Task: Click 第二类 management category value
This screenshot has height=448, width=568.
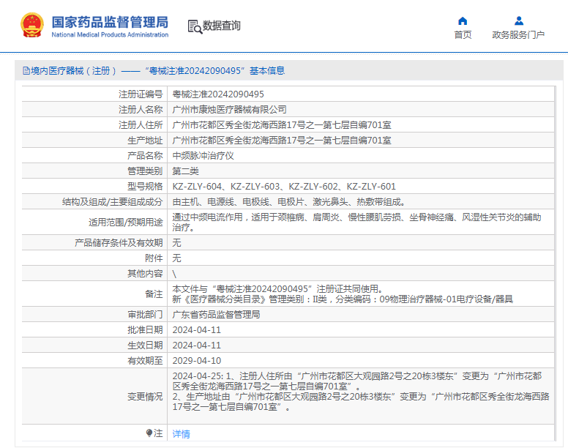Action: [x=185, y=171]
